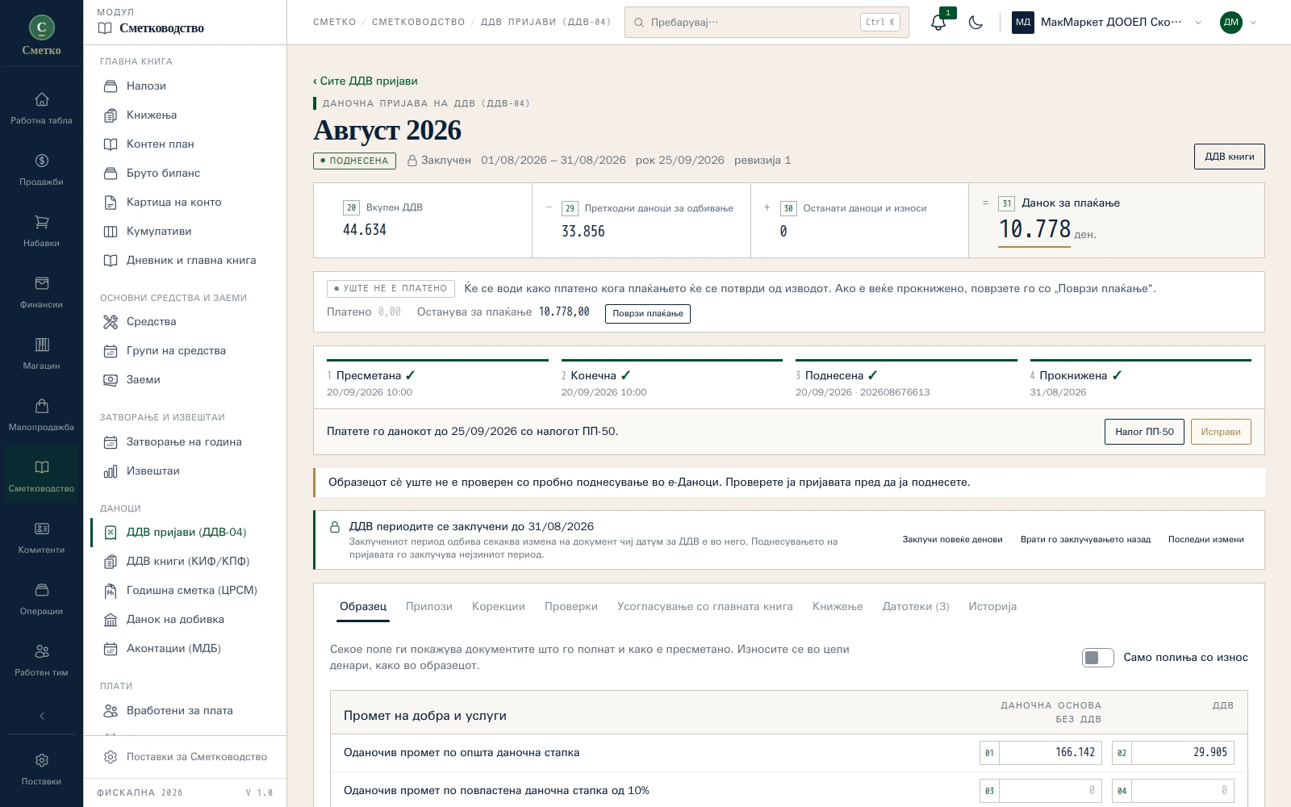1291x807 pixels.
Task: Go to Работна табла in the rail
Action: click(x=41, y=108)
